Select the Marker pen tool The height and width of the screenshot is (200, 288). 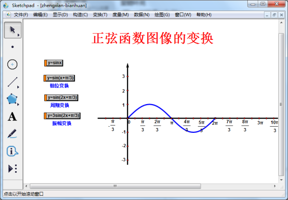[x=12, y=134]
